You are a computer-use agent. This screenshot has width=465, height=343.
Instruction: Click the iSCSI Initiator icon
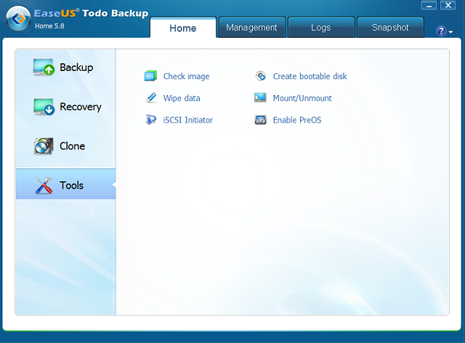pyautogui.click(x=150, y=120)
